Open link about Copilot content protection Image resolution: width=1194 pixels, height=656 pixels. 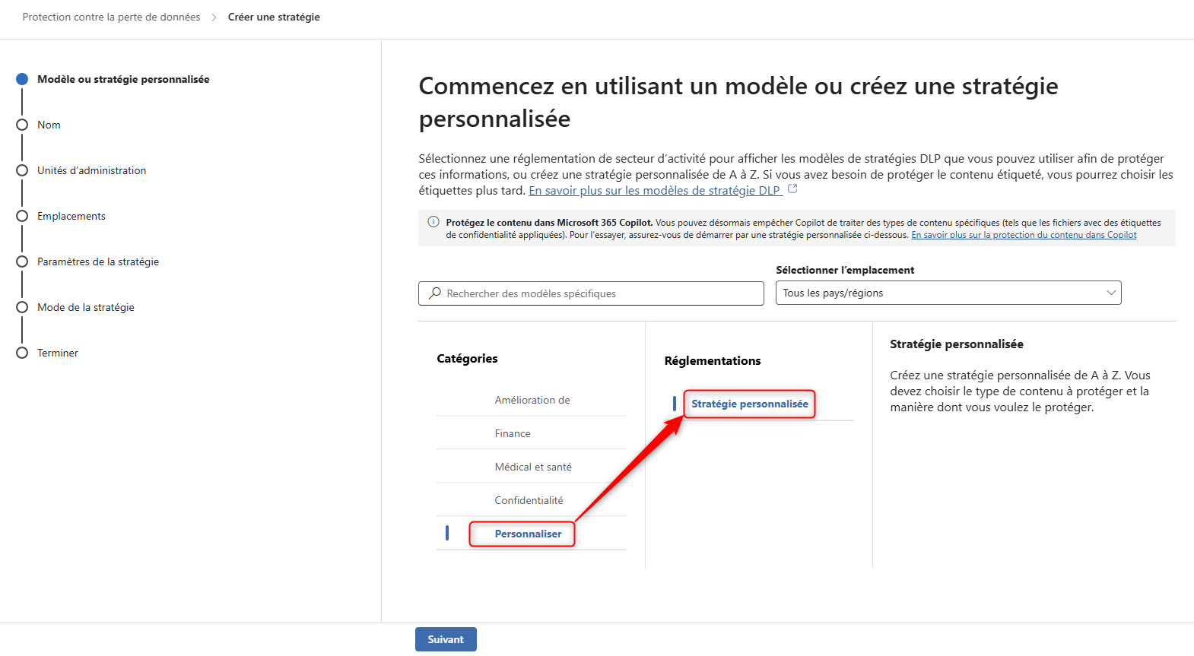point(1024,235)
